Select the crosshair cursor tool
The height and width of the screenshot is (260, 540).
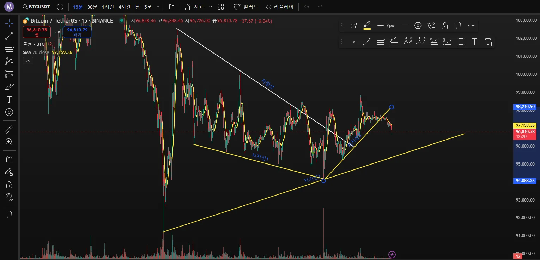pos(9,23)
